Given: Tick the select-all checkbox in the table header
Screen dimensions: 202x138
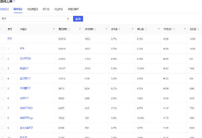Looking at the screenshot, I should (3, 29).
